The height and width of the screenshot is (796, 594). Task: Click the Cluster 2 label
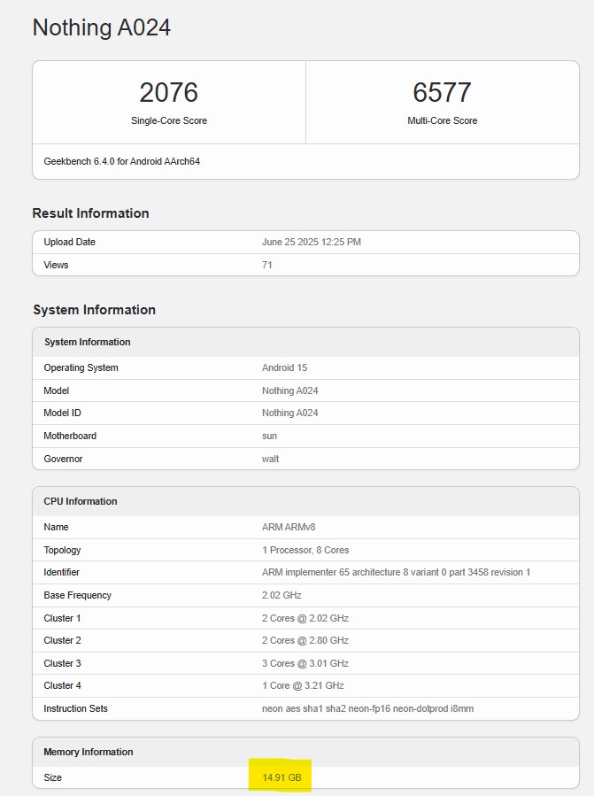tap(62, 640)
